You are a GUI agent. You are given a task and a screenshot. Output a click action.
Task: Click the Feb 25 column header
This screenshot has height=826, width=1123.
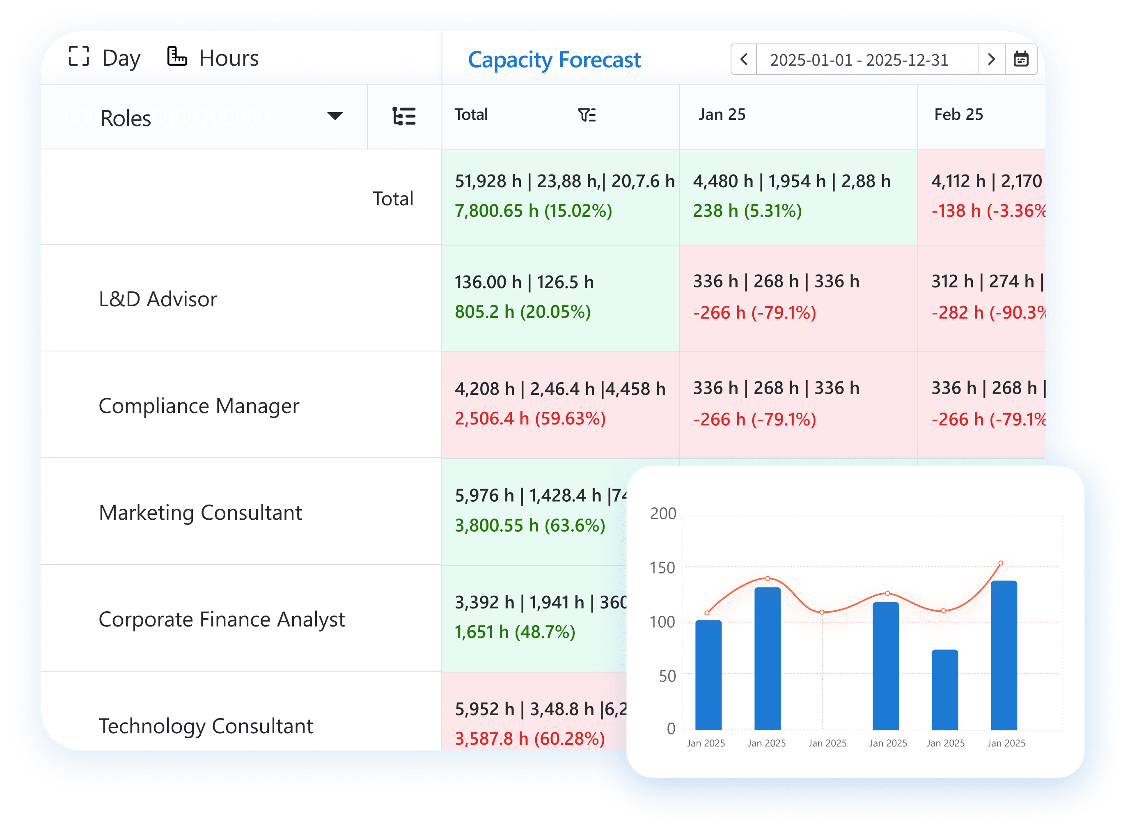click(x=958, y=115)
